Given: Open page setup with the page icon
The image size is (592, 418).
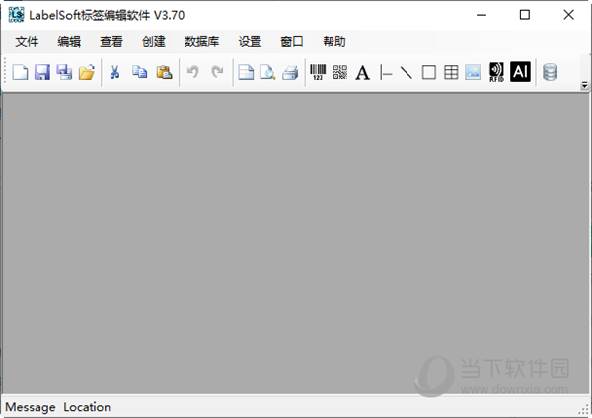Looking at the screenshot, I should (246, 72).
